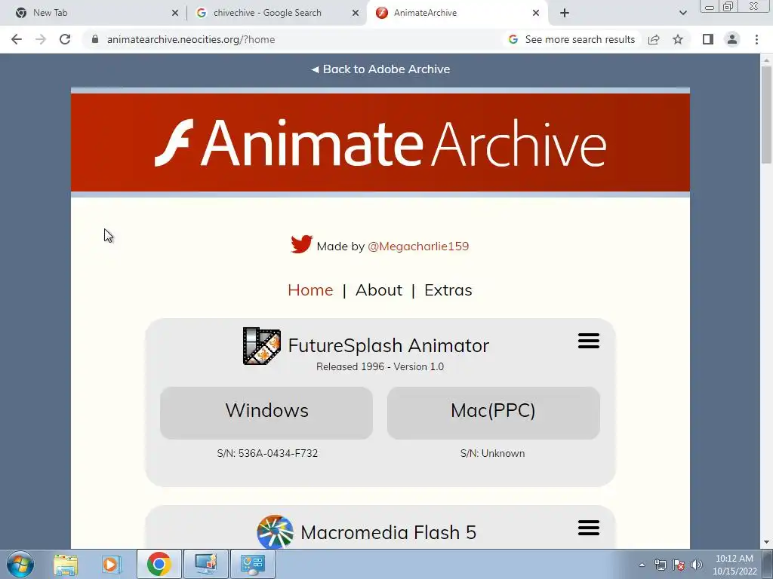Click Released 1996 - Version 1.0 text
This screenshot has height=579, width=773.
coord(380,366)
